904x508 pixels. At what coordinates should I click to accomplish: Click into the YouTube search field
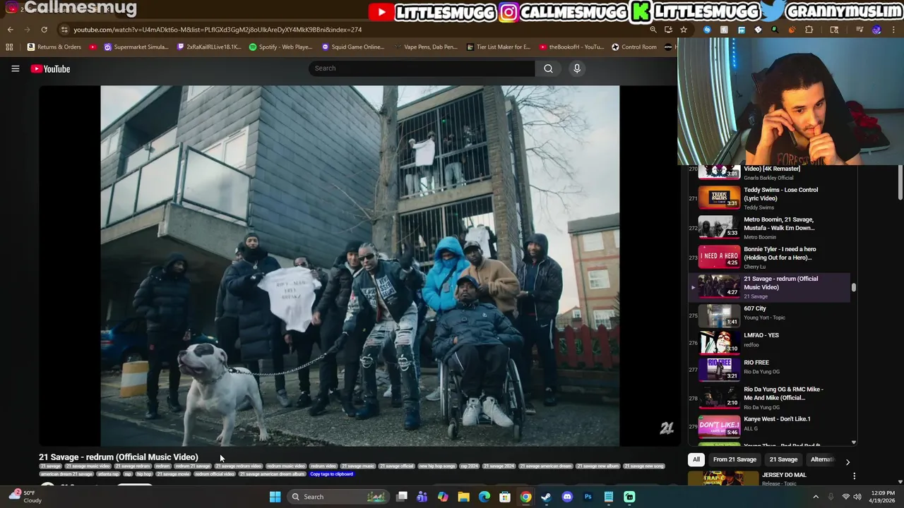point(422,68)
